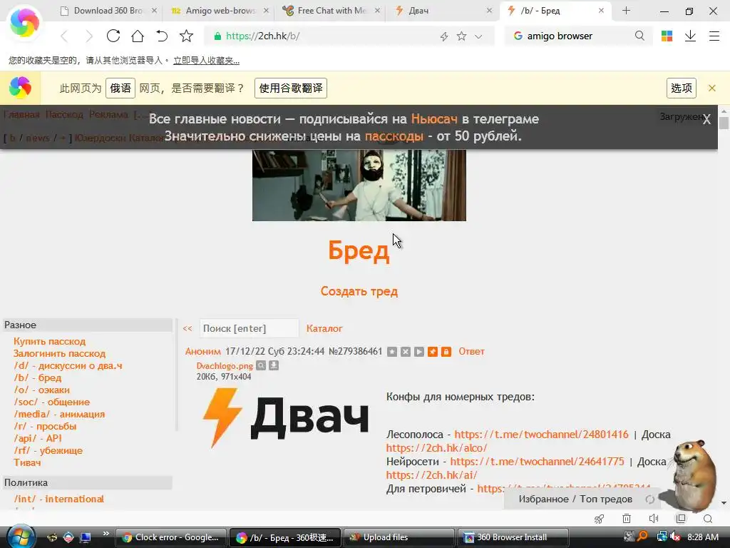Switch to Download 360 Browser tab
The image size is (730, 548).
107,10
